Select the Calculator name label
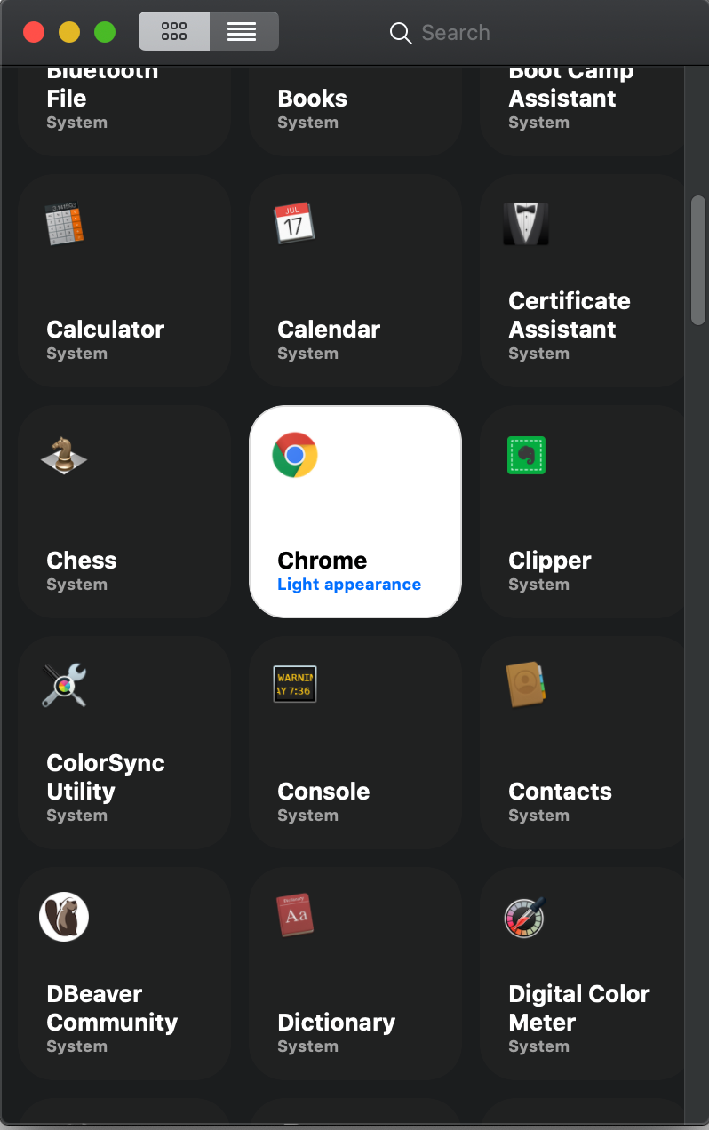This screenshot has height=1130, width=709. click(105, 330)
